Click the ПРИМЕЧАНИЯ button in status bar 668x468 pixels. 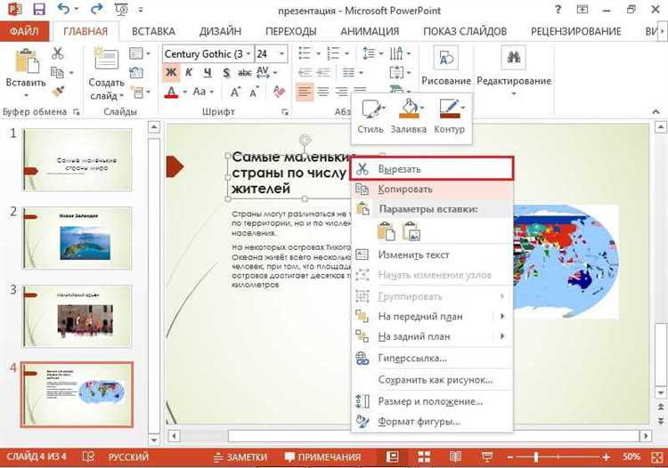323,457
